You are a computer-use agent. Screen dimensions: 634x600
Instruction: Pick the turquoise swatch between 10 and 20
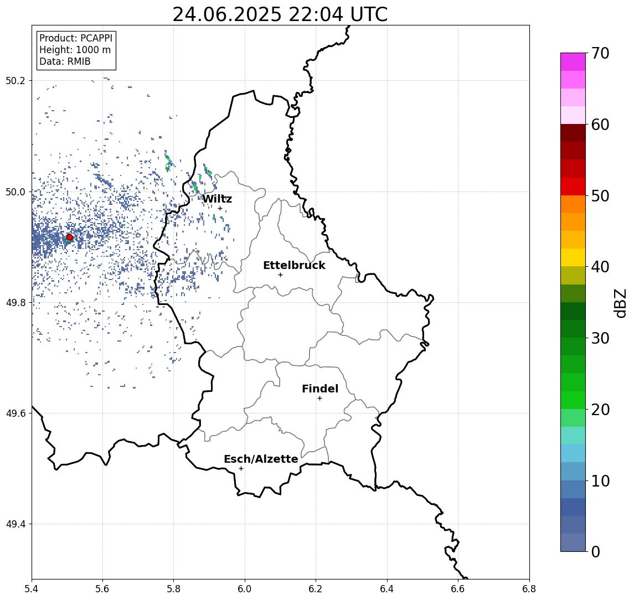pos(573,436)
